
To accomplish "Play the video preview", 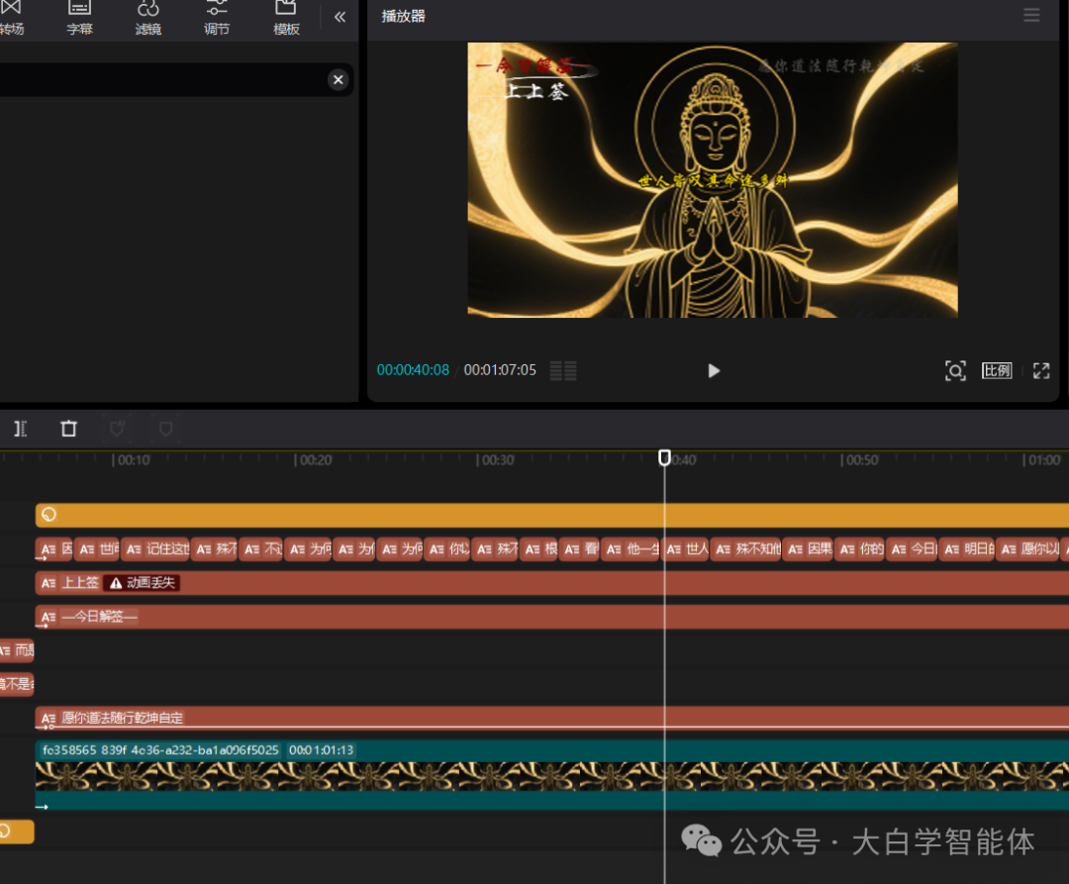I will (x=713, y=371).
